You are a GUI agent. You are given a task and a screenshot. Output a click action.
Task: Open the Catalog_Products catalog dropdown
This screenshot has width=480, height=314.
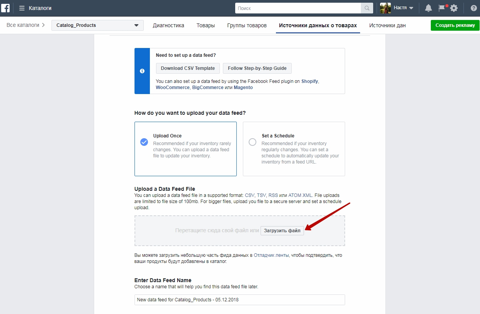[x=98, y=25]
